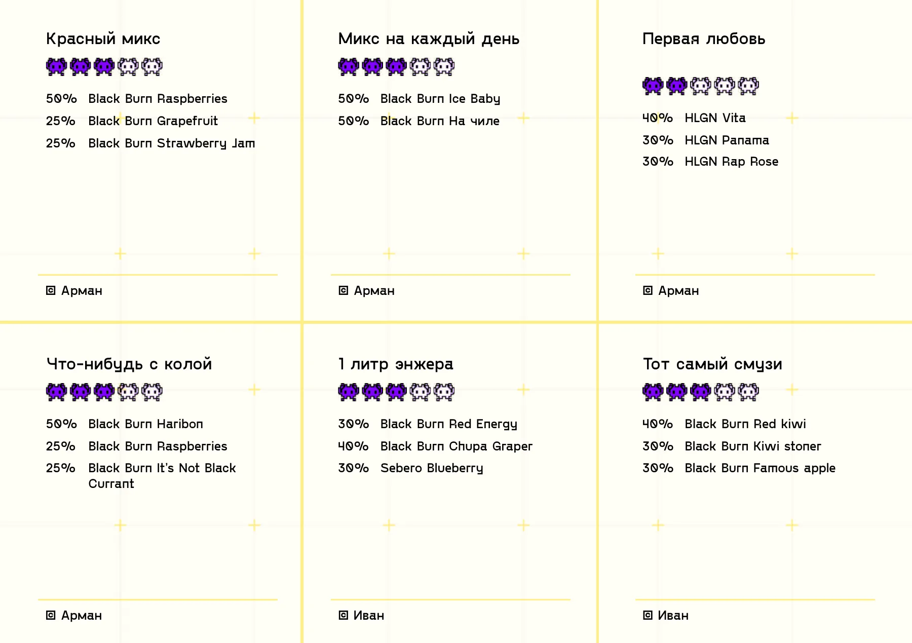912x643 pixels.
Task: Open the Красный микс card title
Action: (103, 39)
